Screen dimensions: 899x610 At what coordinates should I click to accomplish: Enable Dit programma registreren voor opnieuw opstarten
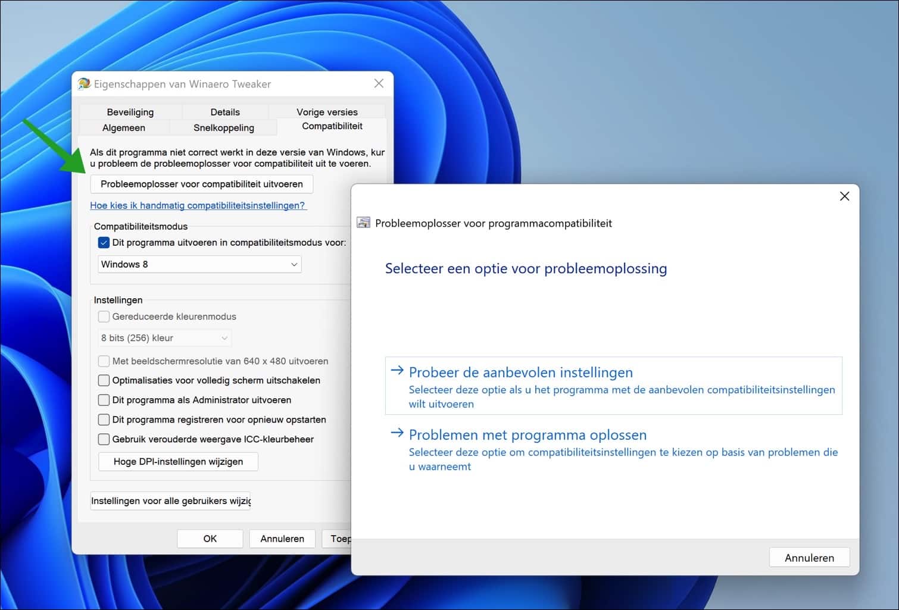click(104, 420)
